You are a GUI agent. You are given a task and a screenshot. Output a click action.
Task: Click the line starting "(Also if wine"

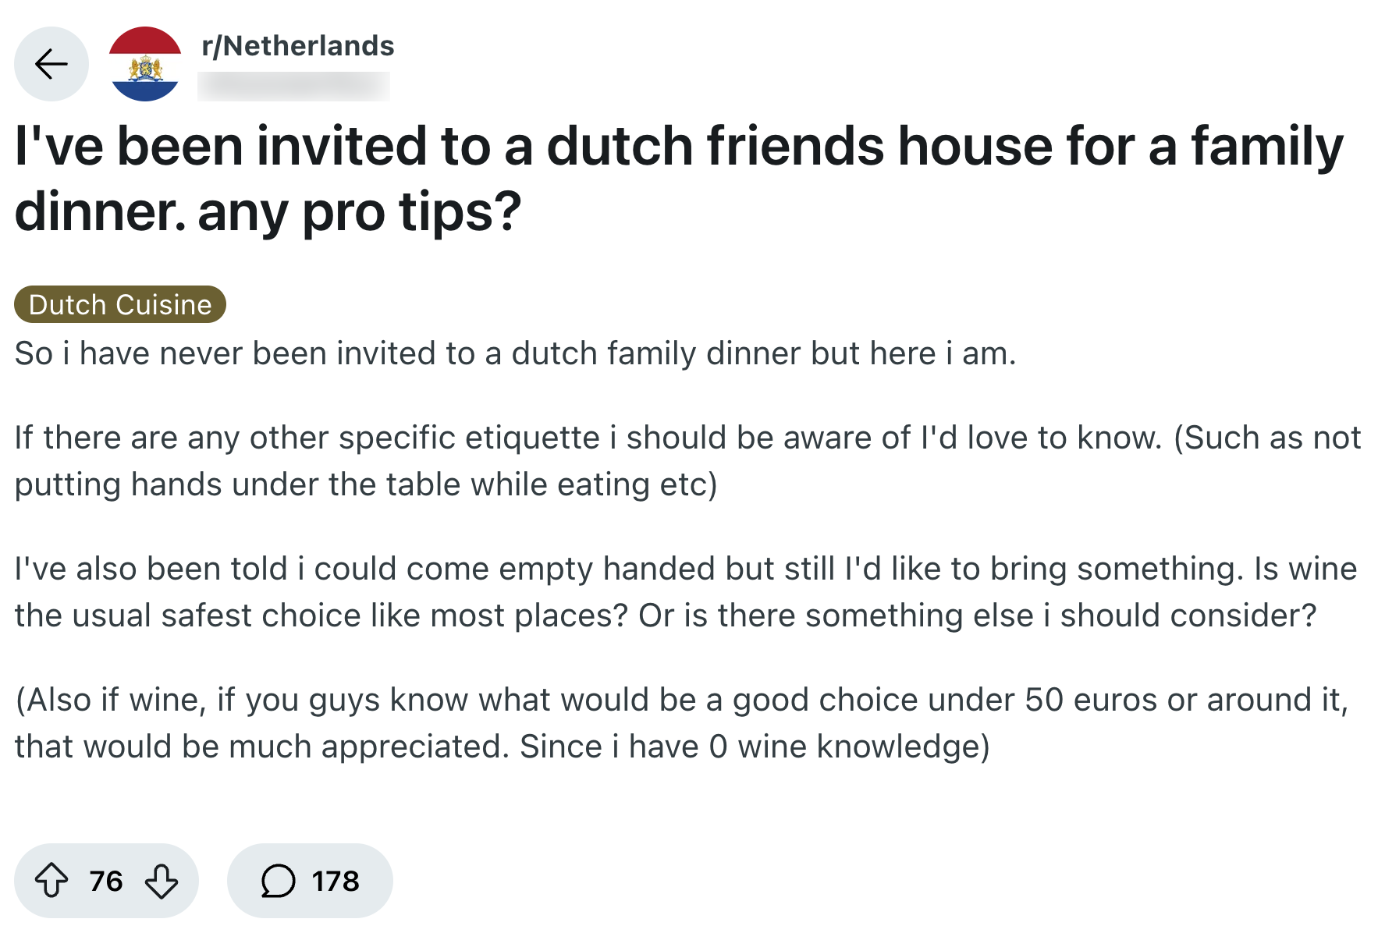coord(681,700)
